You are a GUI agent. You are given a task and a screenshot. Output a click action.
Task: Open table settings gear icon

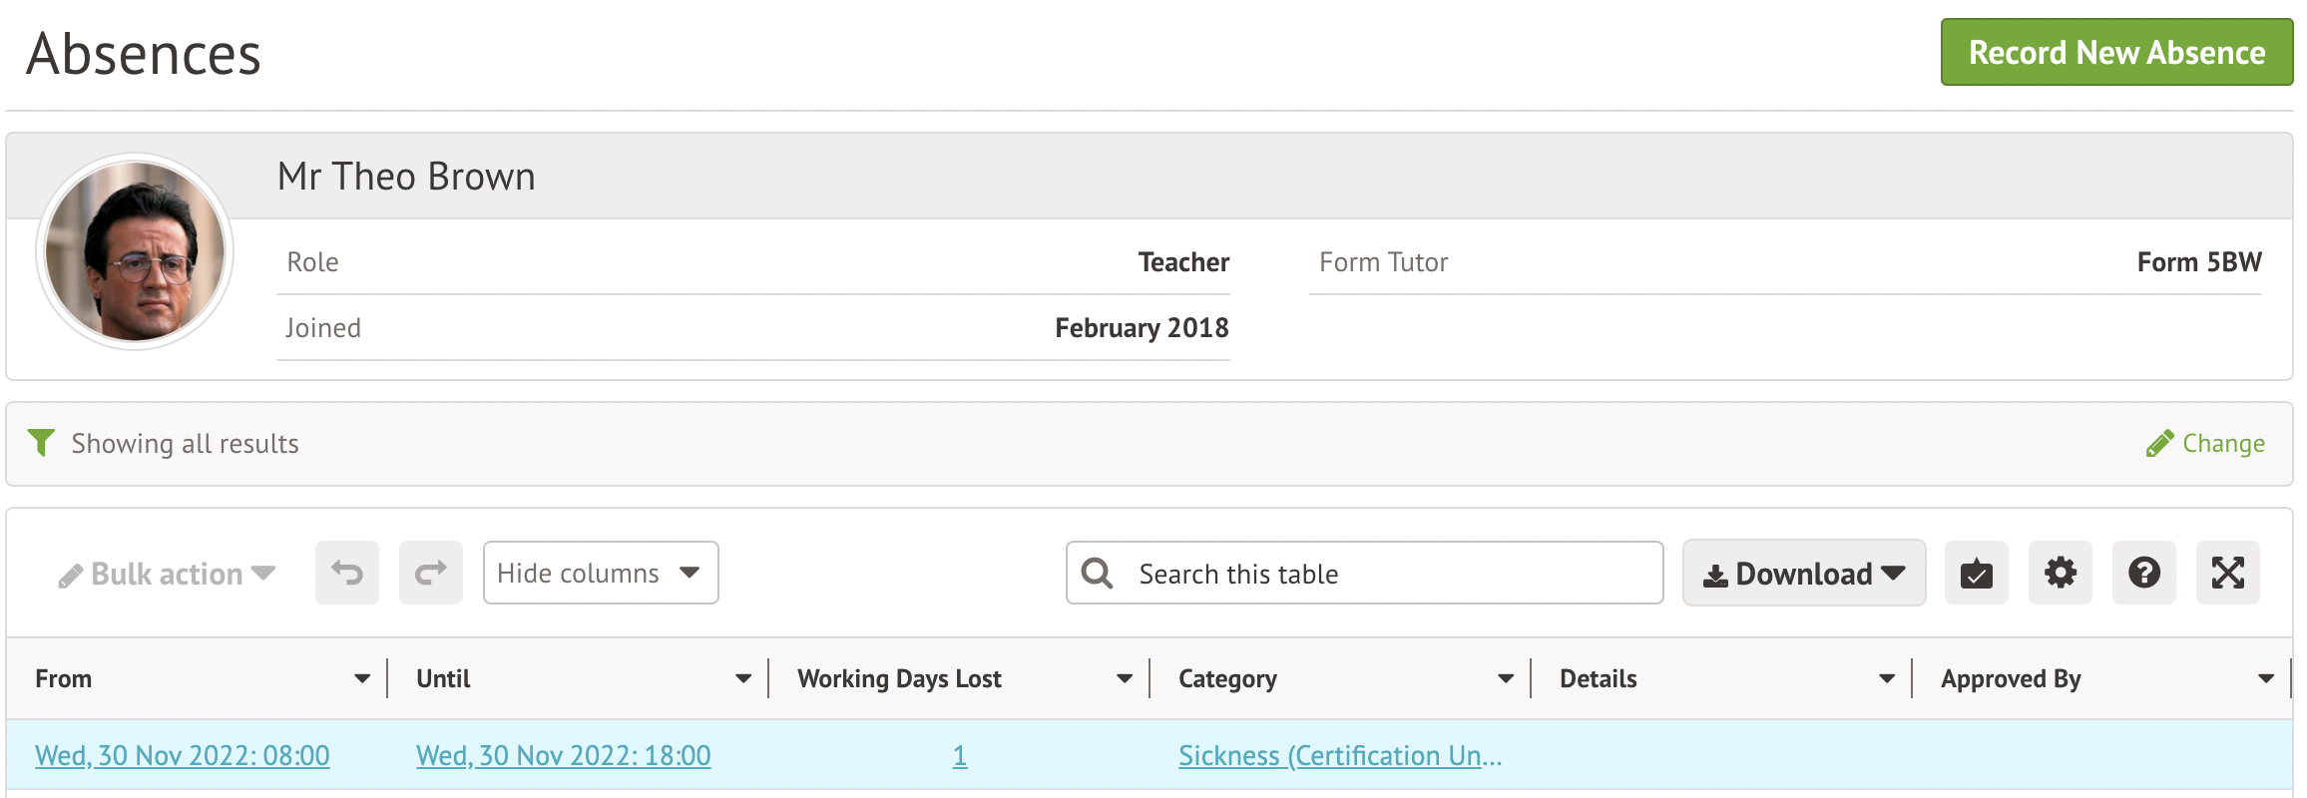point(2060,573)
